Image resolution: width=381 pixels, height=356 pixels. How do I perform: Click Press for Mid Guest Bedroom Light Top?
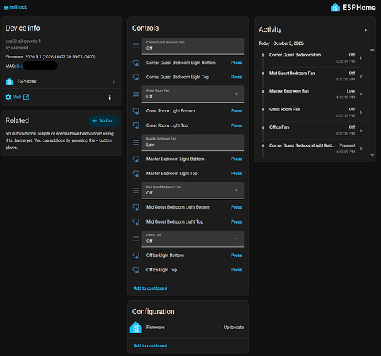click(237, 221)
